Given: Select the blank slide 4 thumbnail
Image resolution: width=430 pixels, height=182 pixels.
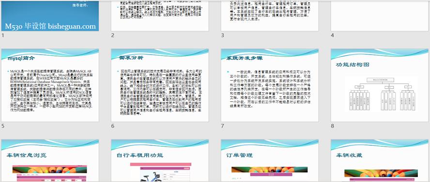Looking at the screenshot, I should click(380, 15).
